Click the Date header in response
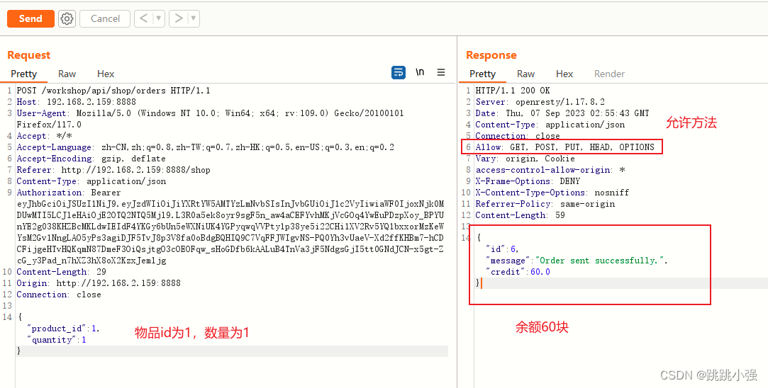The image size is (768, 388). coord(562,113)
